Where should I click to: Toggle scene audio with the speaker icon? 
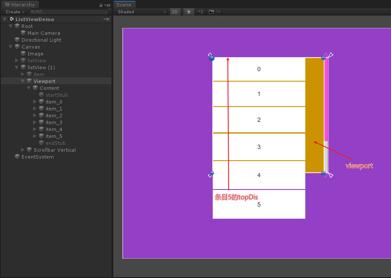coord(200,12)
